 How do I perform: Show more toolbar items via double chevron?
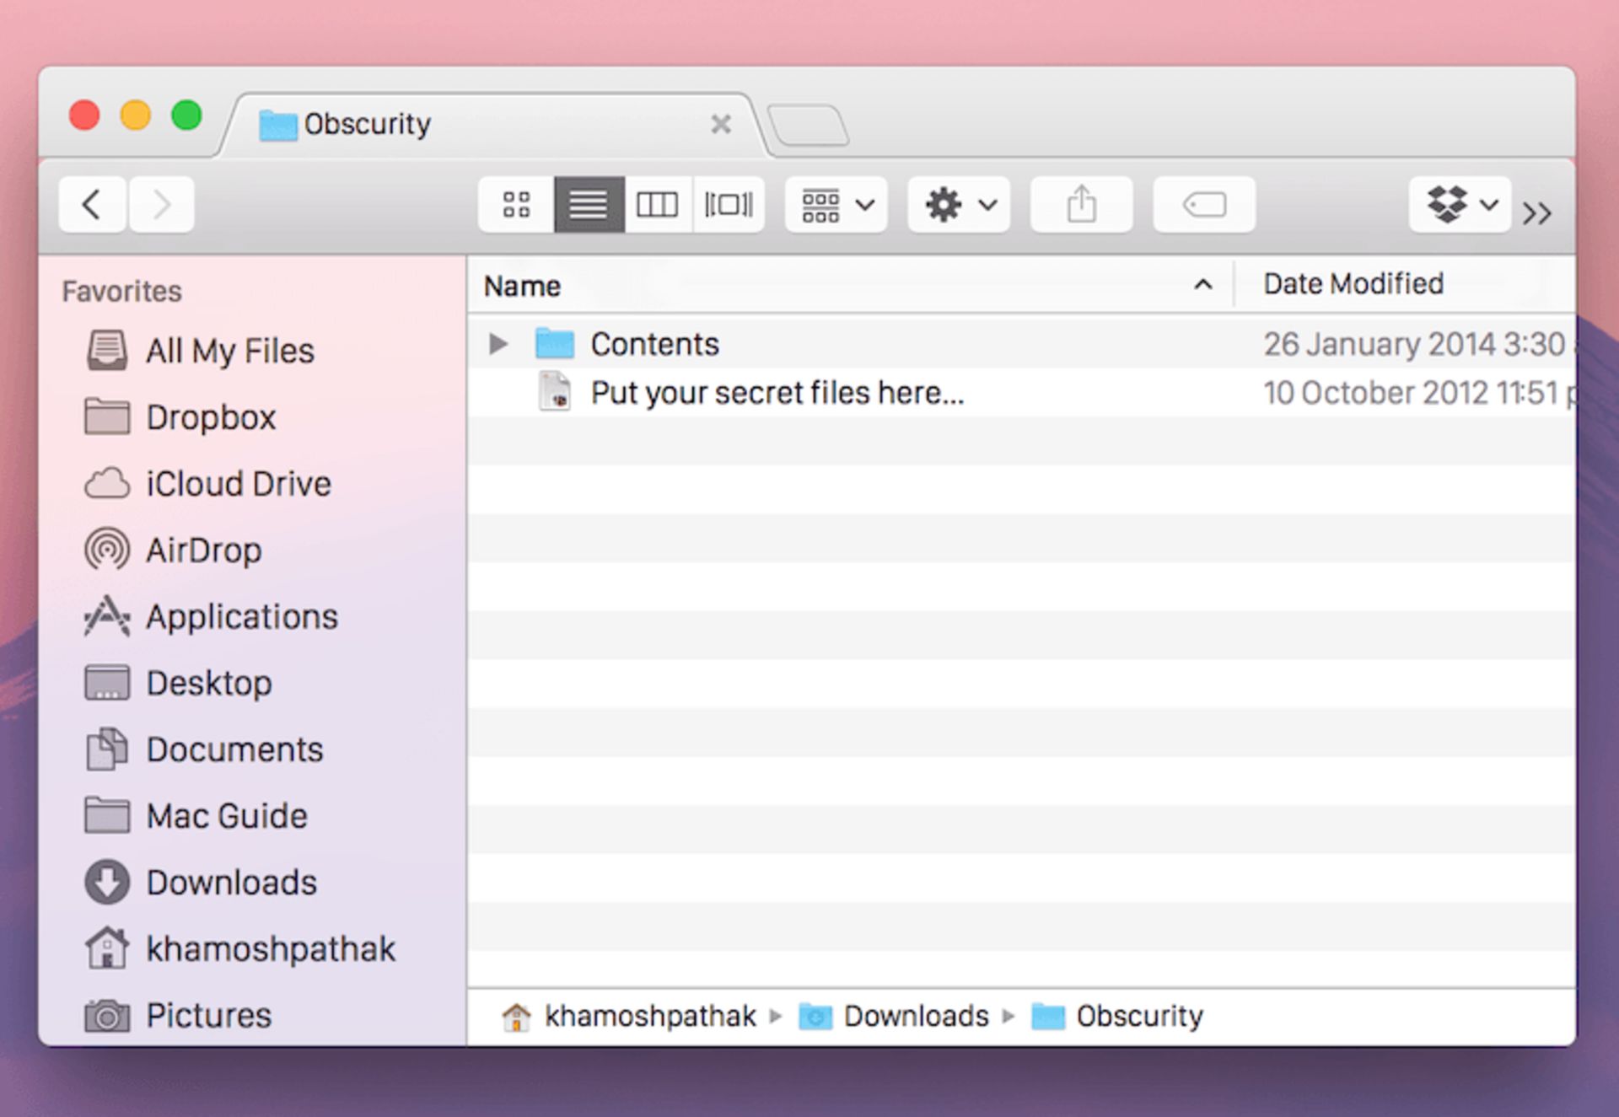(x=1537, y=213)
